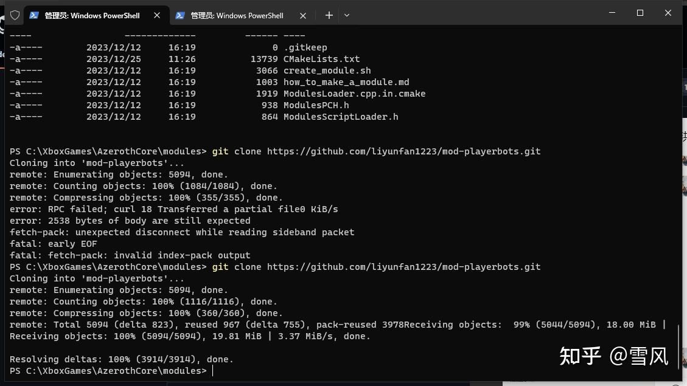Close the second PowerShell tab
This screenshot has height=386, width=687.
click(302, 15)
